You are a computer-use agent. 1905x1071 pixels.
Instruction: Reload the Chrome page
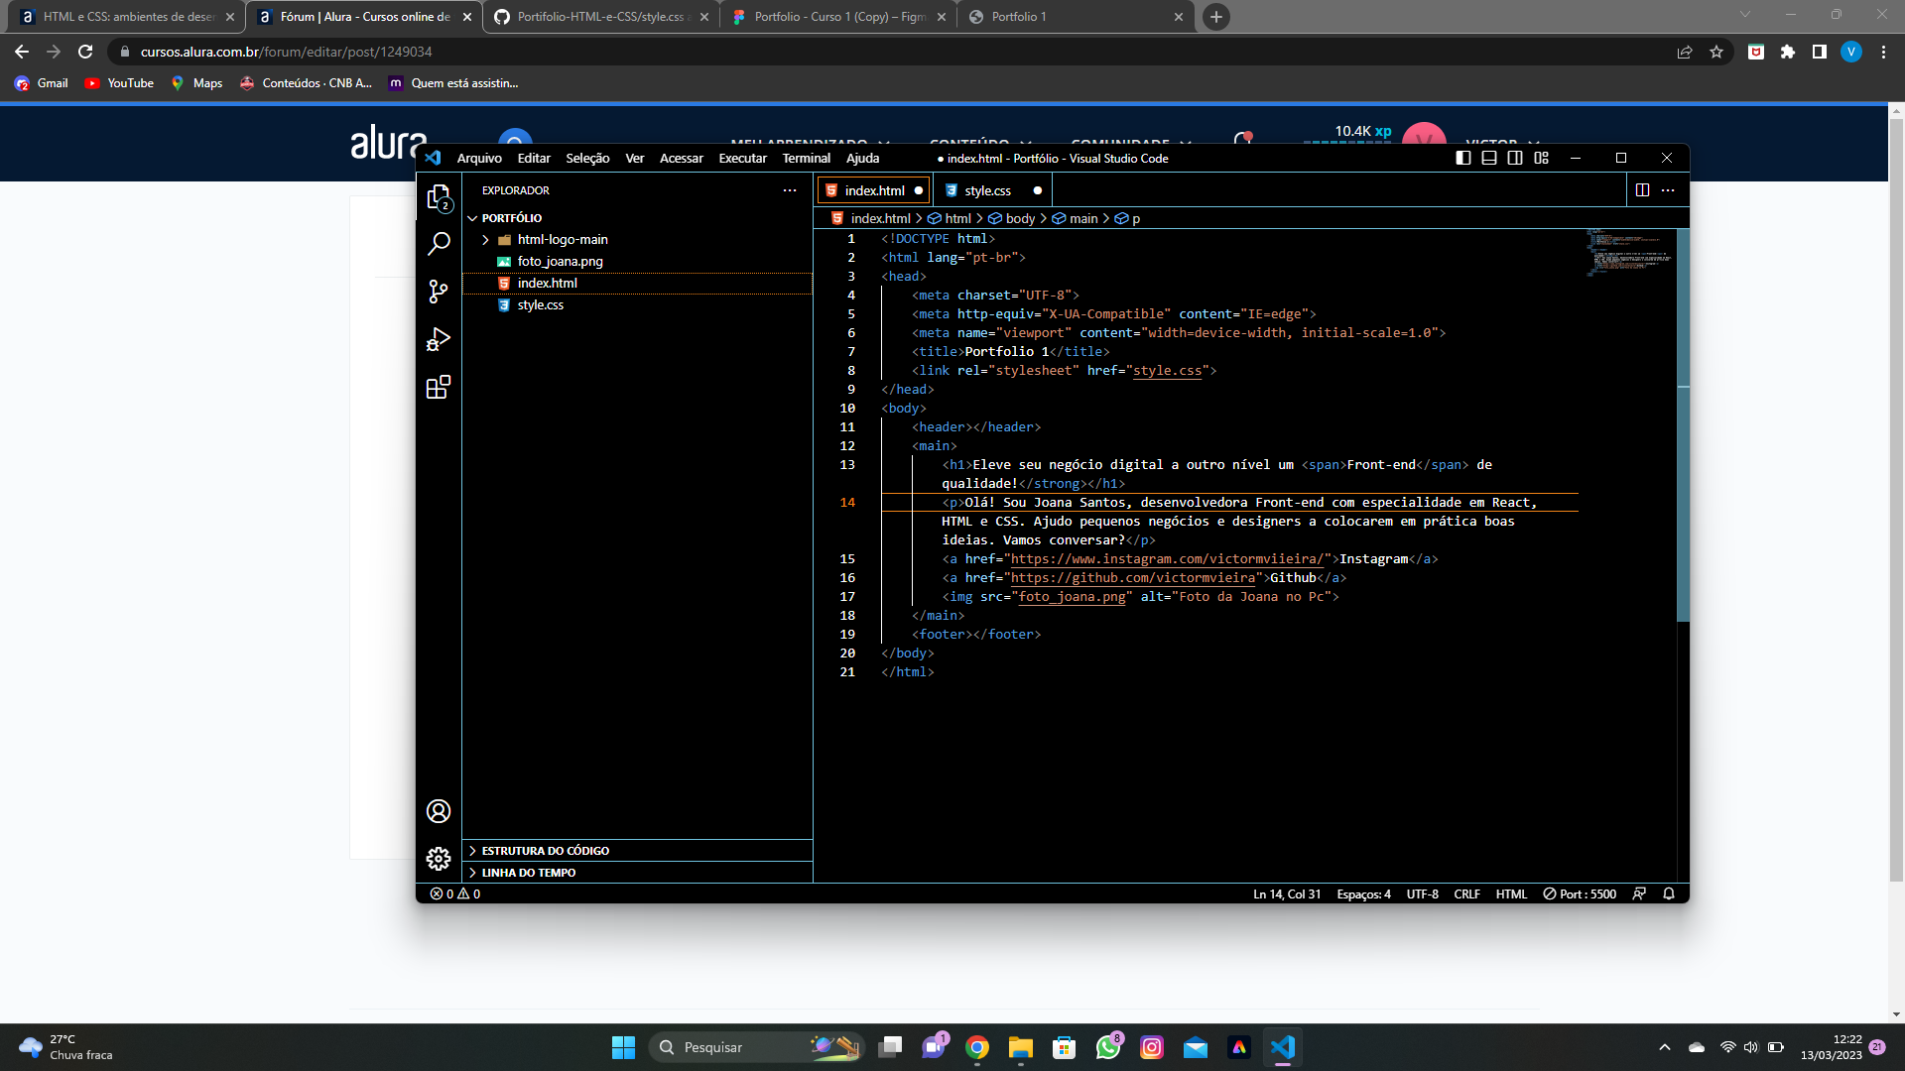(x=85, y=52)
